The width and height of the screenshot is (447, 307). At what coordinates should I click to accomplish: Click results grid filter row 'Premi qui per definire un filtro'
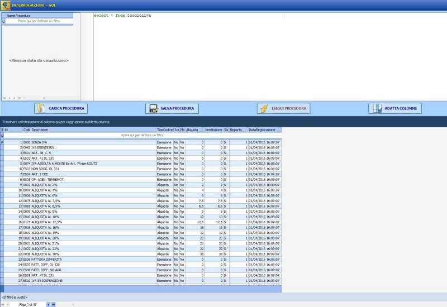coord(142,135)
